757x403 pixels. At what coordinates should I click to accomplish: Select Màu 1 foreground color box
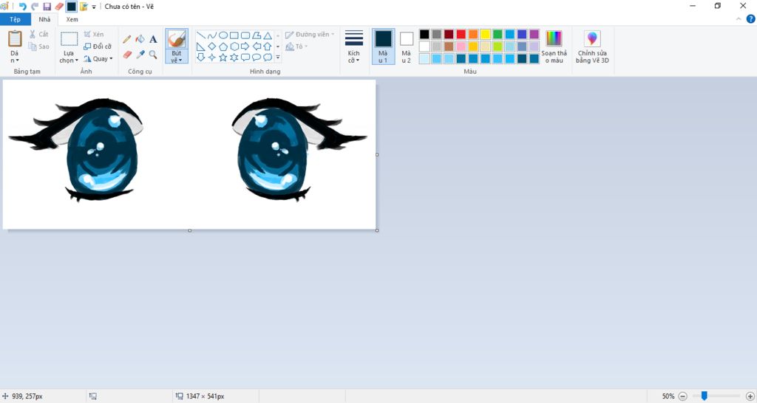click(x=384, y=46)
